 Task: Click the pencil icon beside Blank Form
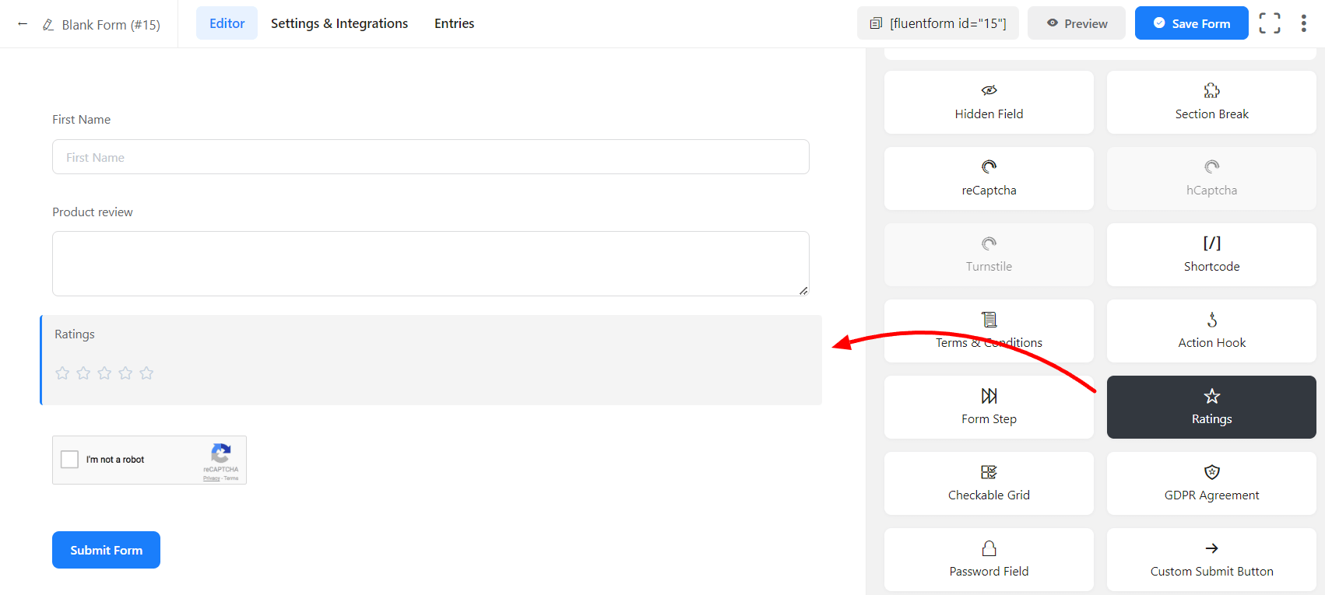coord(48,25)
